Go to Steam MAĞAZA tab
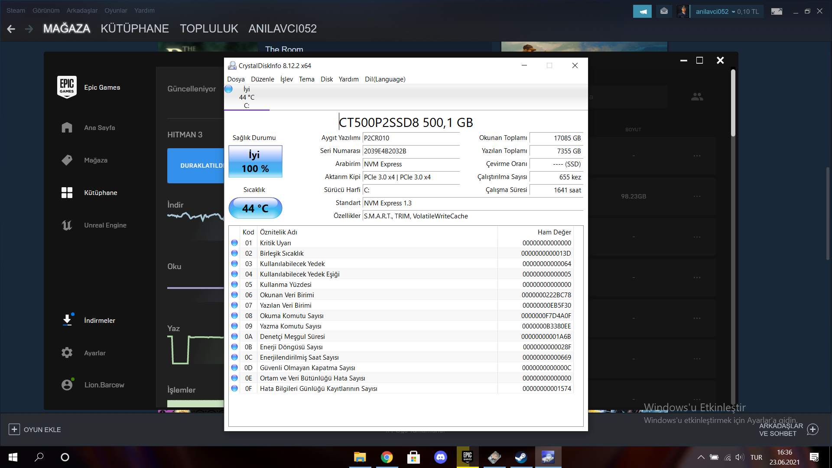This screenshot has height=468, width=832. 67,29
